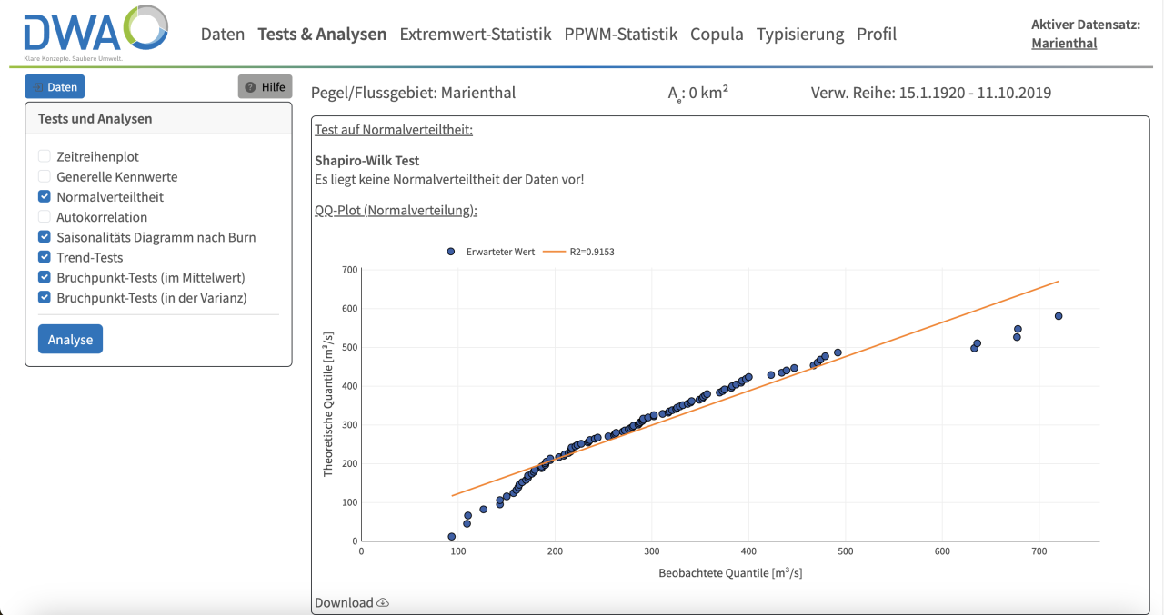
Task: Open the Copula menu item
Action: pyautogui.click(x=717, y=35)
